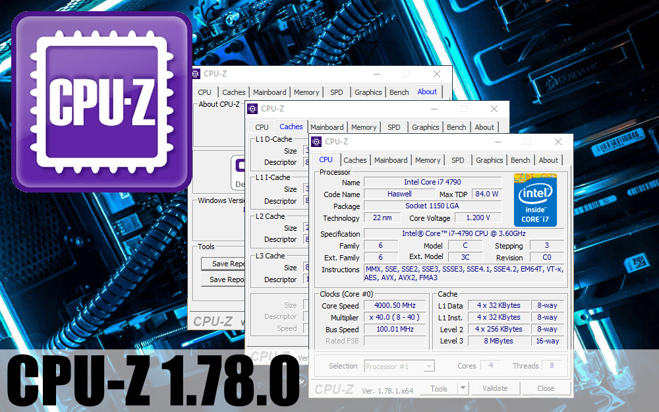This screenshot has width=659, height=412.
Task: Click the Bus Speed value 100.01 MHz
Action: point(395,329)
